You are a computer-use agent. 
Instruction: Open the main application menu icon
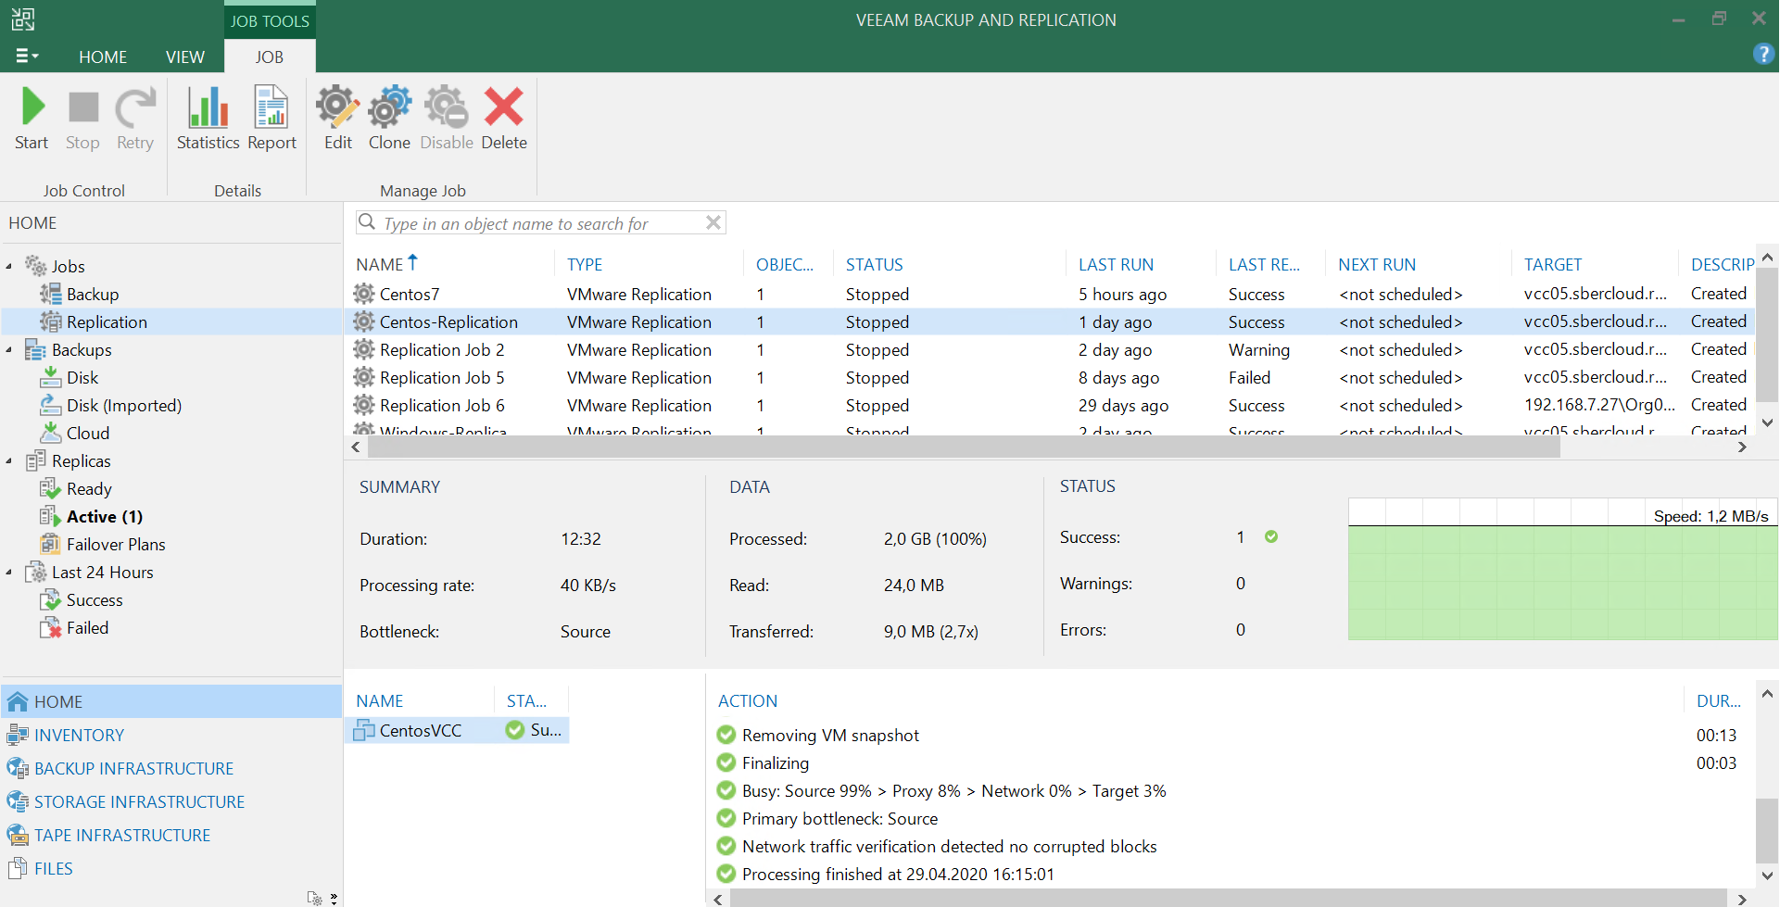point(27,57)
